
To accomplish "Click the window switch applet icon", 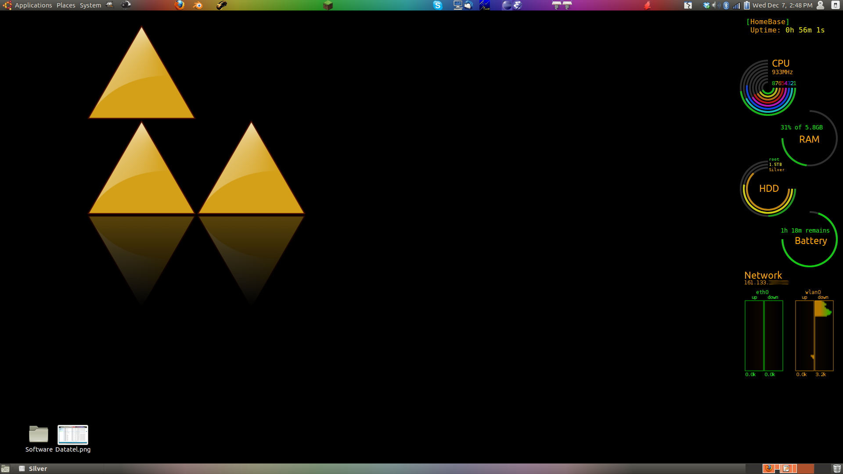I will click(688, 5).
